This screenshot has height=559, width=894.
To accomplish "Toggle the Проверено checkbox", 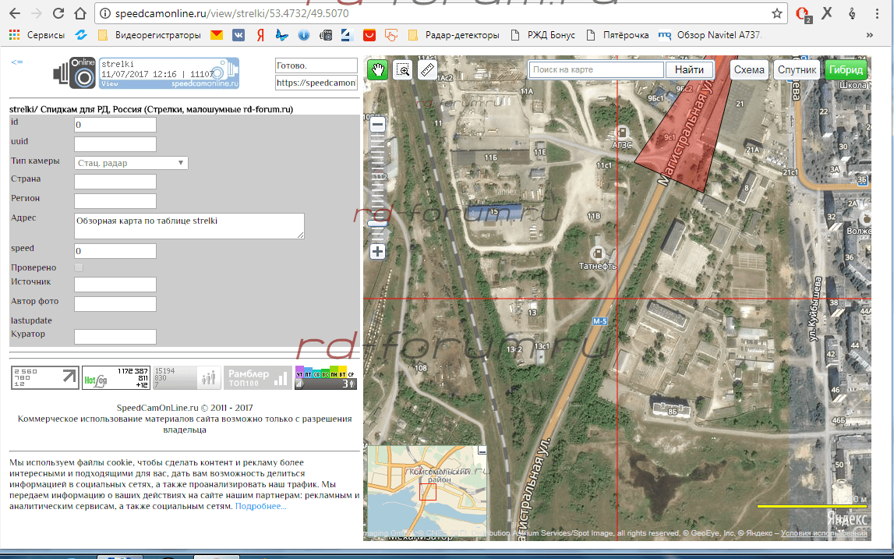I will [x=79, y=267].
